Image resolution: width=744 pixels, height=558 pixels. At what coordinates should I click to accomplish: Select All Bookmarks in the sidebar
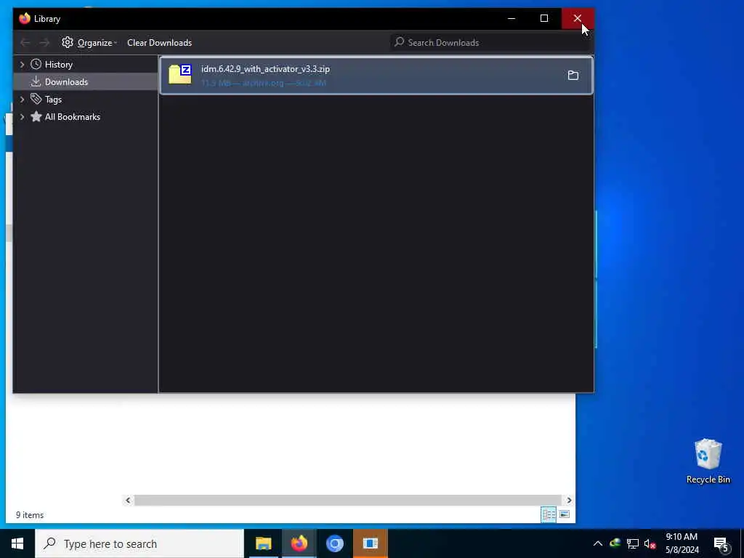[72, 117]
